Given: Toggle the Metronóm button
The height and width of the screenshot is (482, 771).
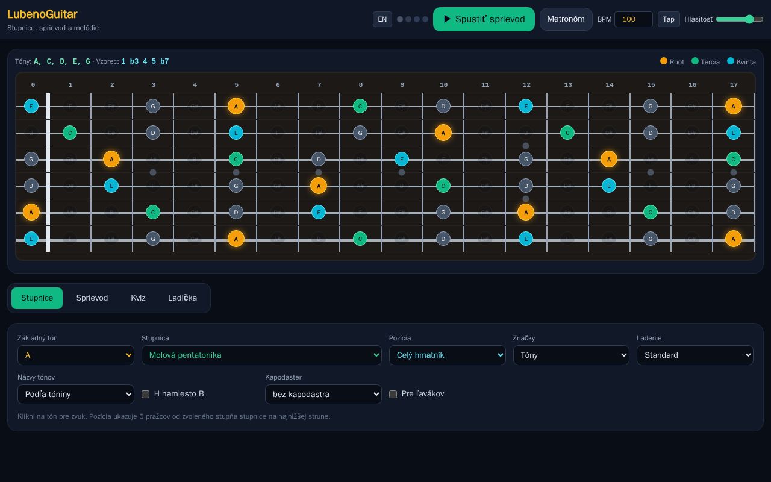Looking at the screenshot, I should 566,19.
